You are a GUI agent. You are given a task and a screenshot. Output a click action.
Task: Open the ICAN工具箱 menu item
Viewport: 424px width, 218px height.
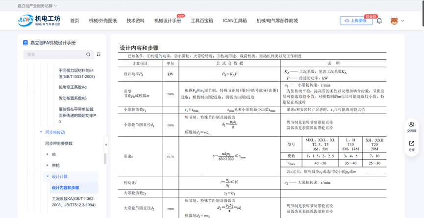235,21
